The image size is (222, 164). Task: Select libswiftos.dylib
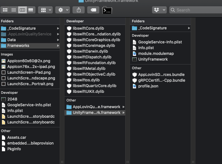[x=95, y=80]
